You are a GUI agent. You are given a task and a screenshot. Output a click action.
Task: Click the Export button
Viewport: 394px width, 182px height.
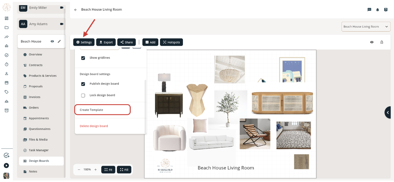[x=106, y=42]
